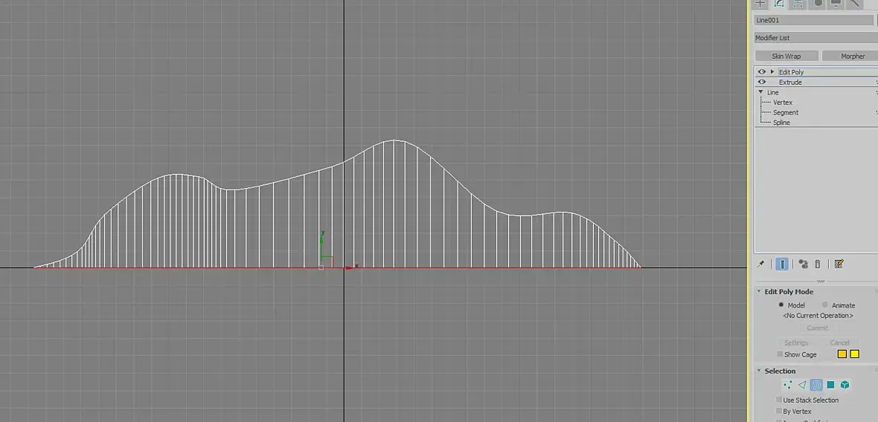Collapse the Line object sub-levels
The width and height of the screenshot is (878, 422).
pyautogui.click(x=760, y=91)
